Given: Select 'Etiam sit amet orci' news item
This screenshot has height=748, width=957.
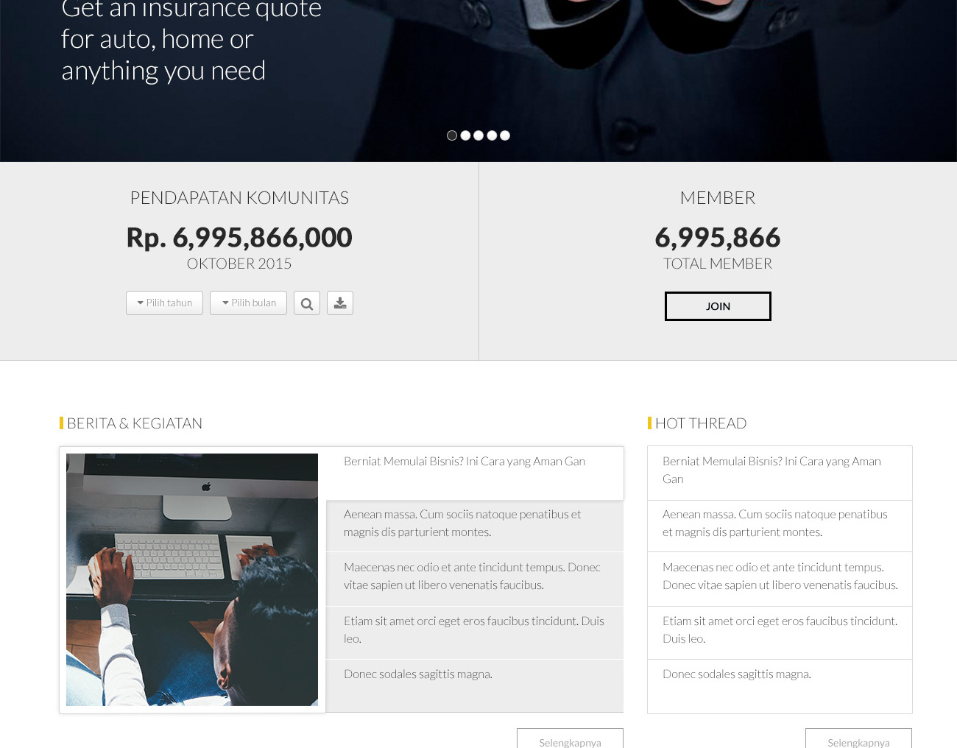Looking at the screenshot, I should (x=475, y=632).
